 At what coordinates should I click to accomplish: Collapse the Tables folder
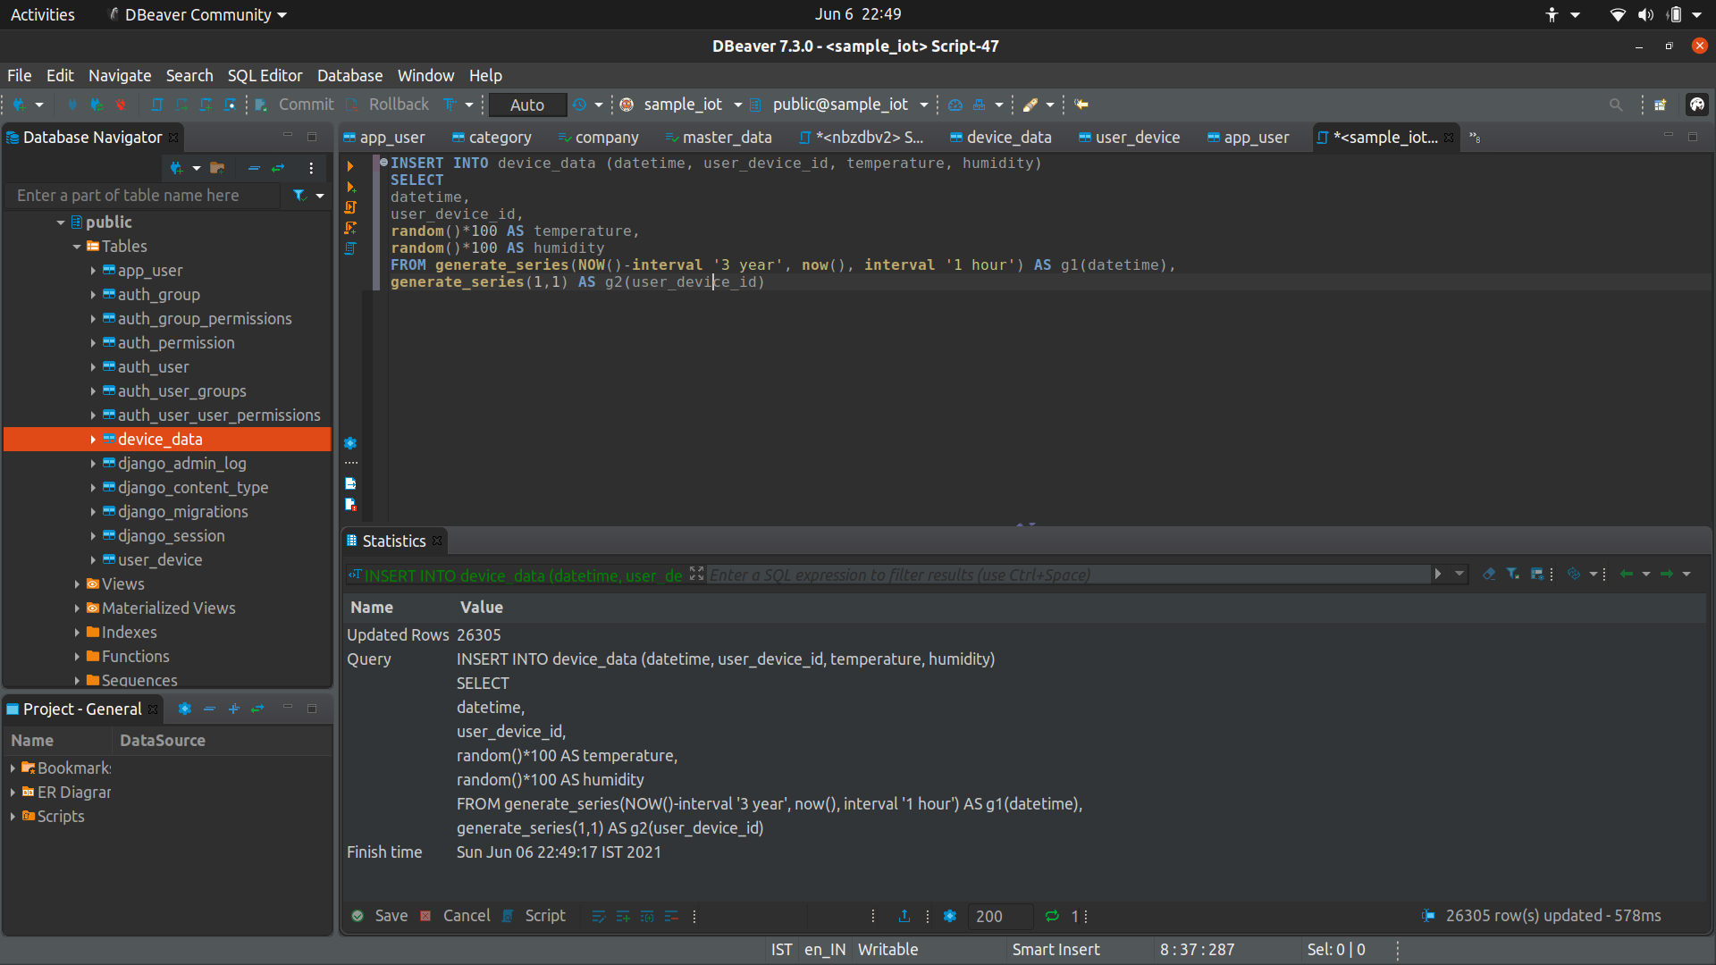point(77,247)
